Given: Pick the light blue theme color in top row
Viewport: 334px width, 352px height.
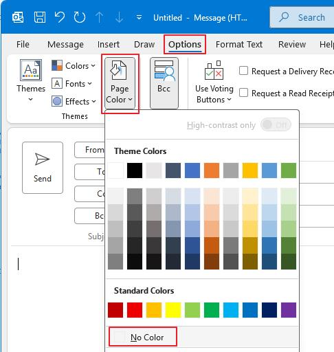Looking at the screenshot, I should pyautogui.click(x=269, y=170).
